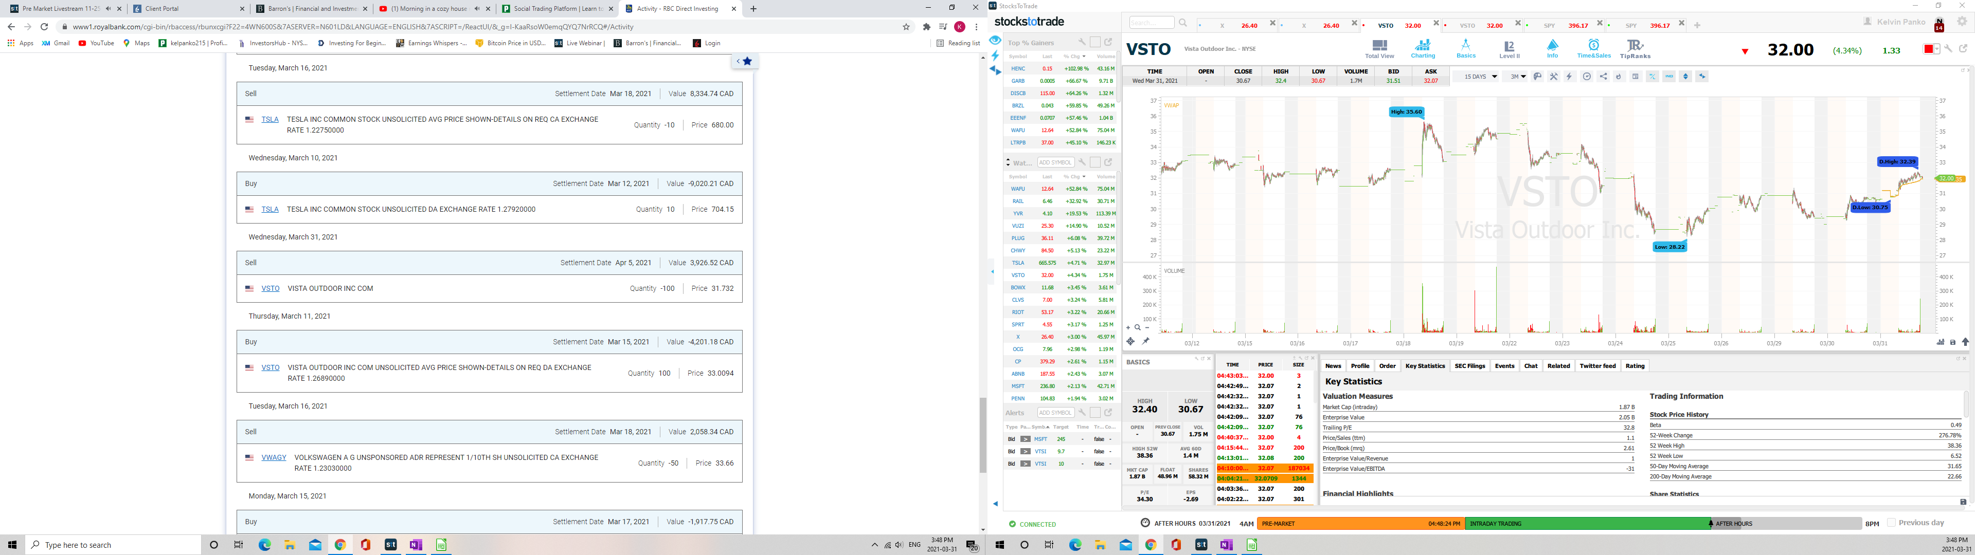This screenshot has height=555, width=1975.
Task: Open the TipRanks icon
Action: [x=1635, y=48]
